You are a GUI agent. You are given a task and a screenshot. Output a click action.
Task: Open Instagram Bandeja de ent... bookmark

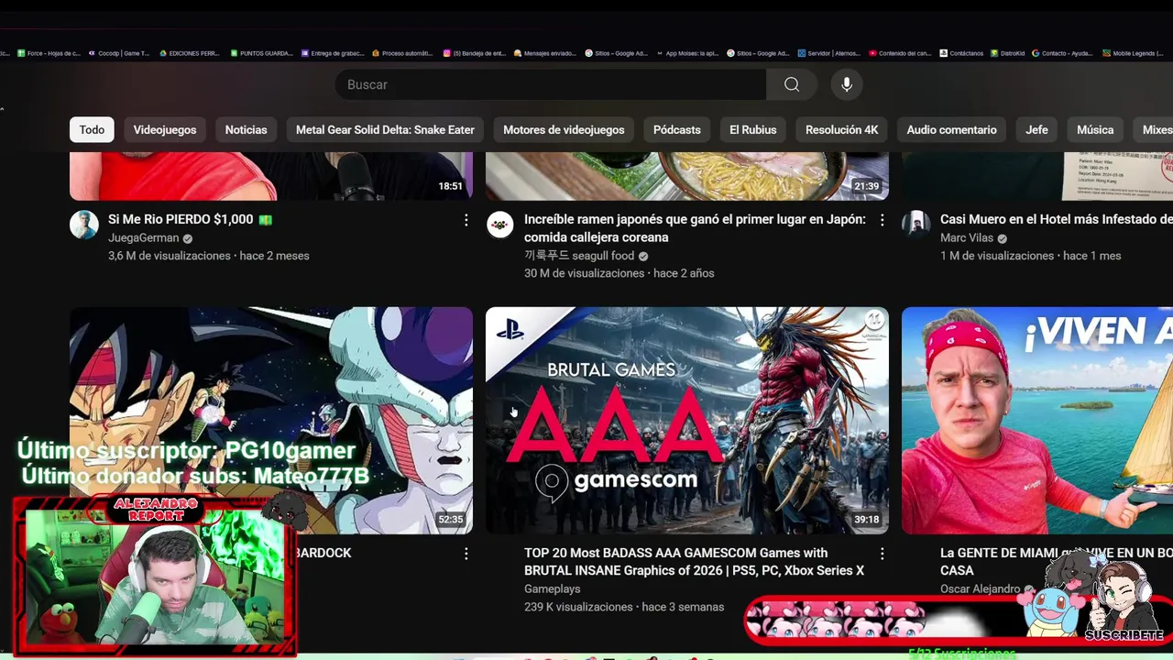point(474,53)
